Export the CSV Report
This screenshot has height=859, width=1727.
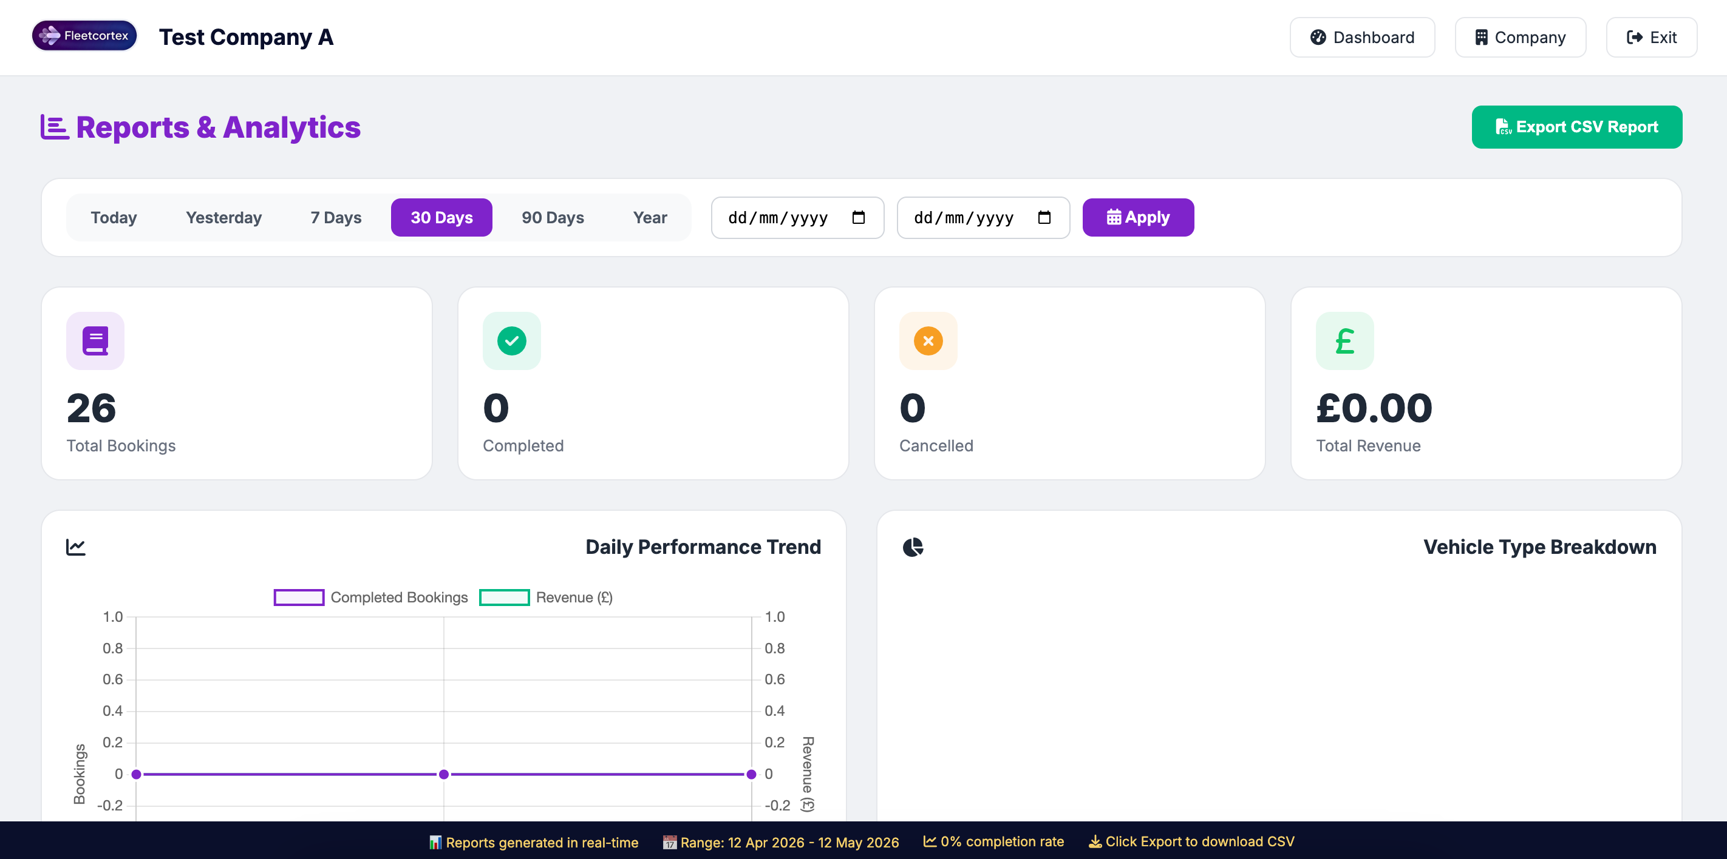click(1577, 127)
